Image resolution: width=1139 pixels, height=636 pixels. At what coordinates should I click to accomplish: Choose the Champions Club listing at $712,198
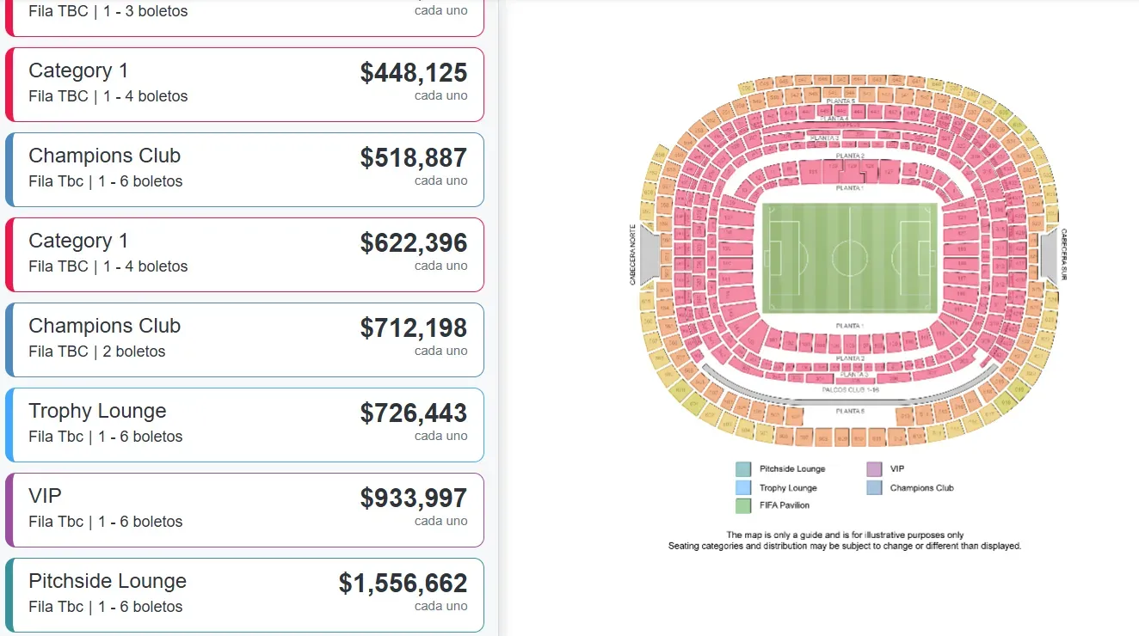[245, 339]
